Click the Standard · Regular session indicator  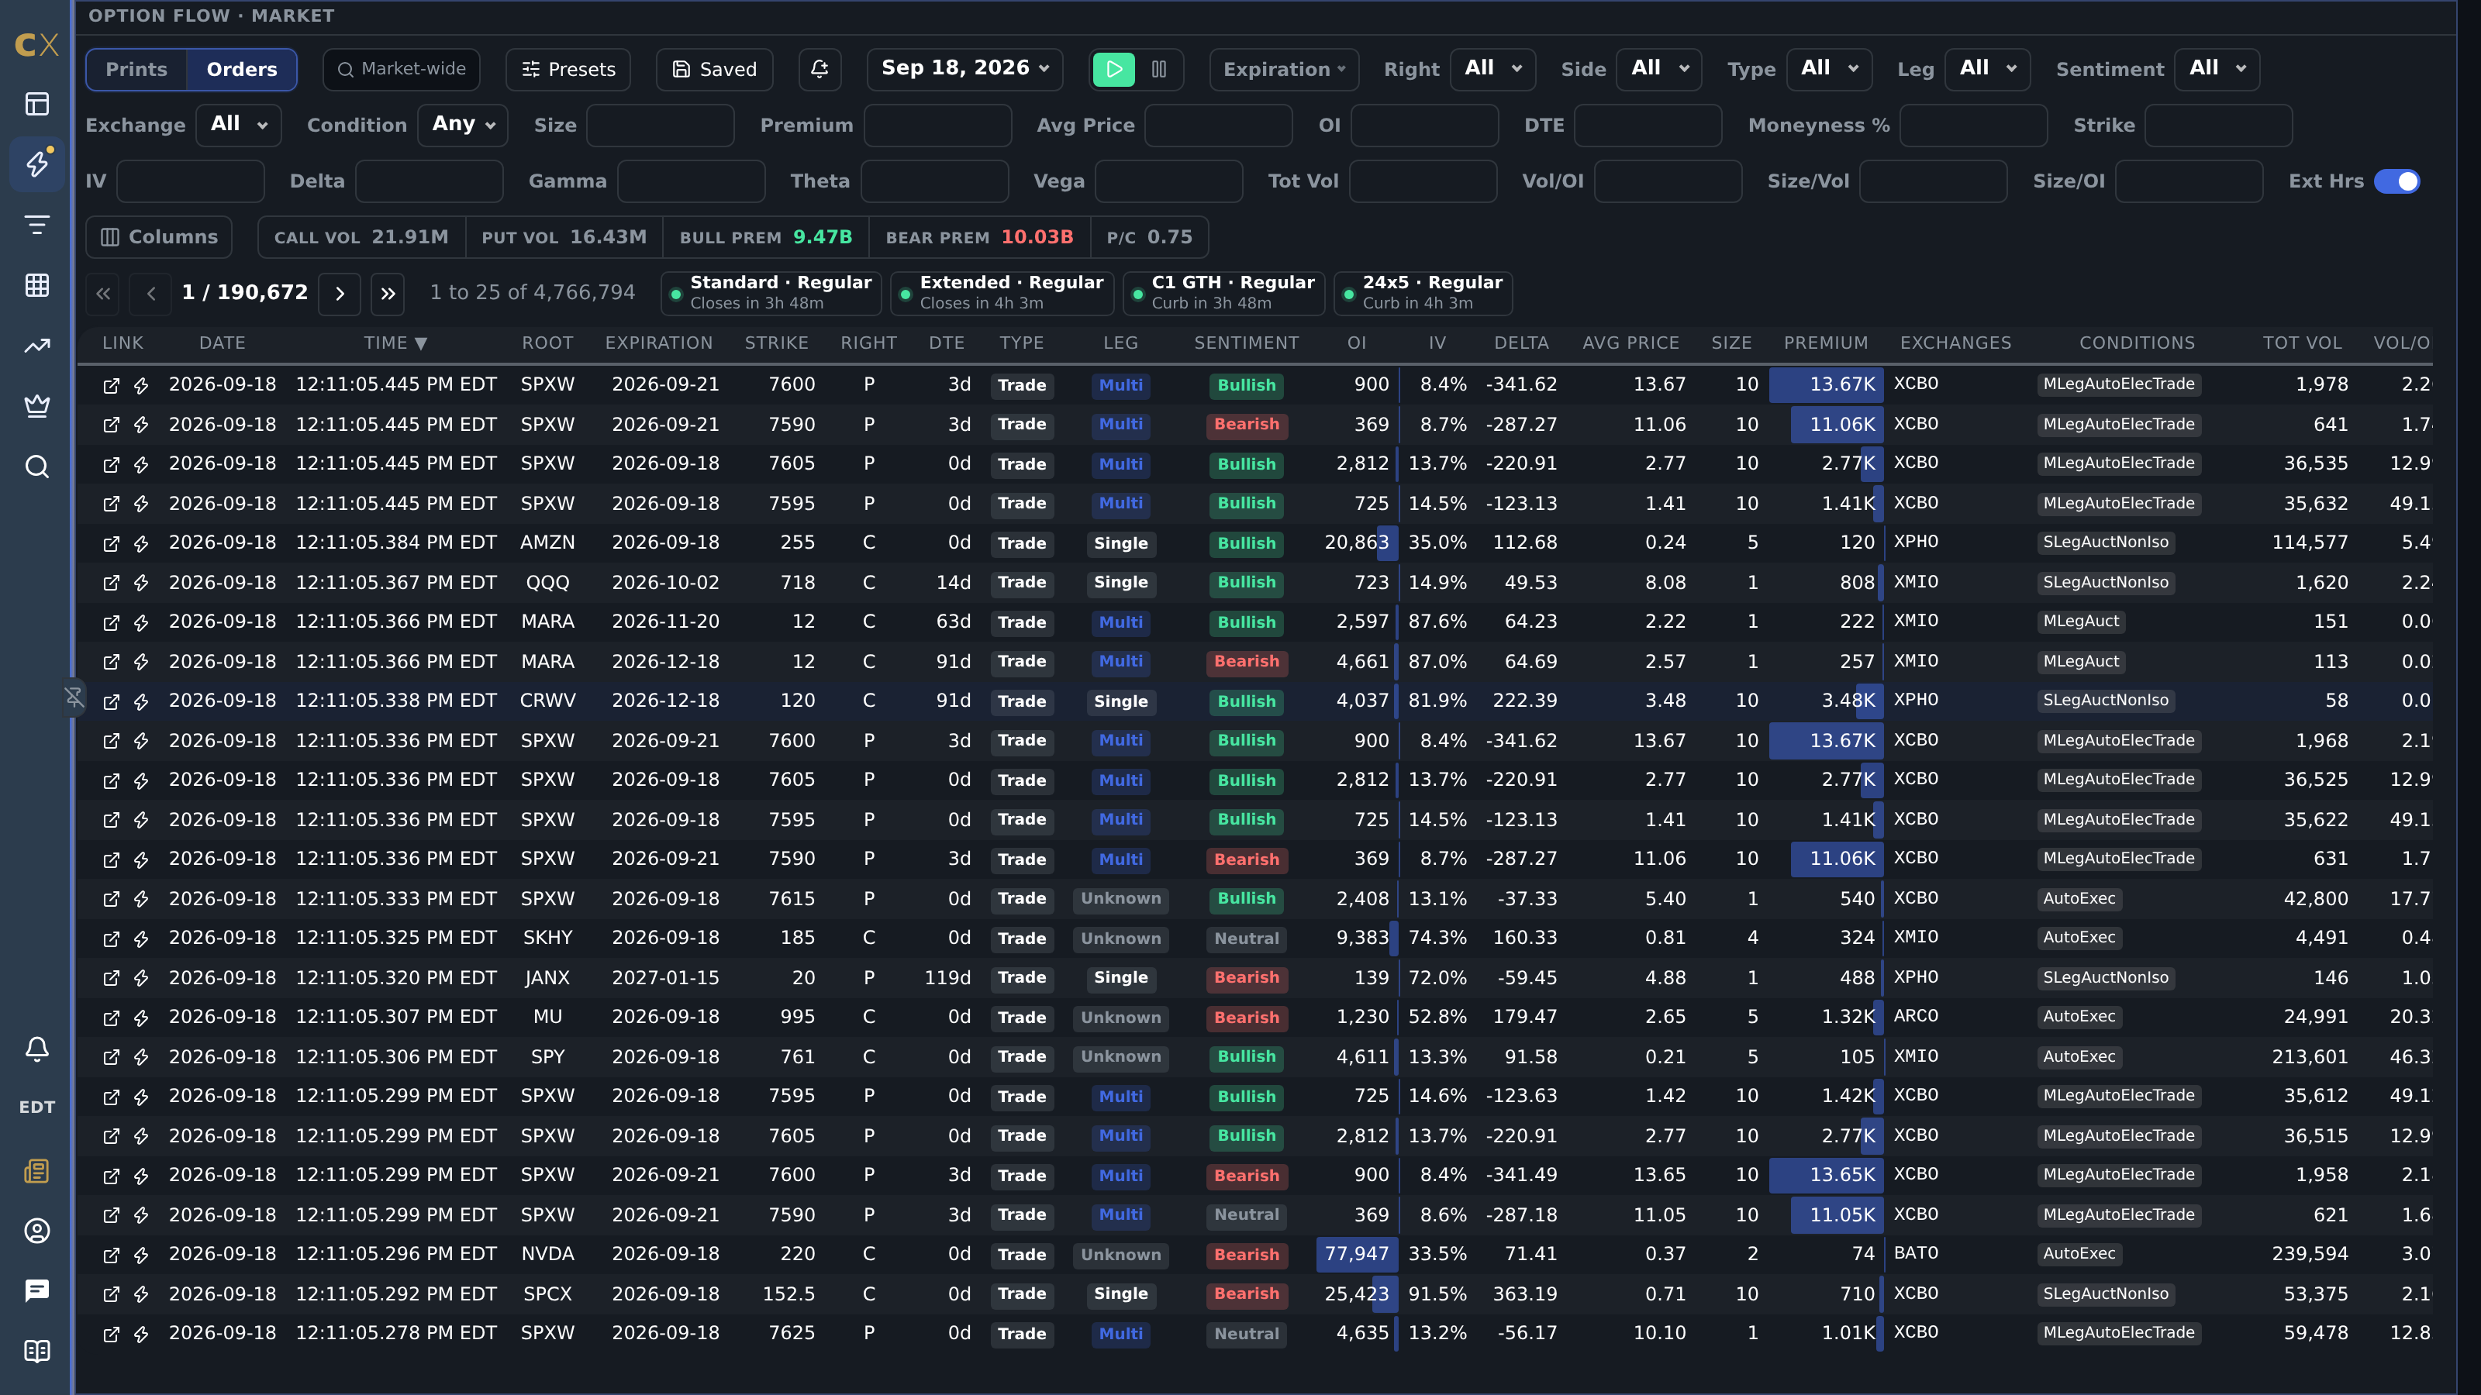point(771,293)
